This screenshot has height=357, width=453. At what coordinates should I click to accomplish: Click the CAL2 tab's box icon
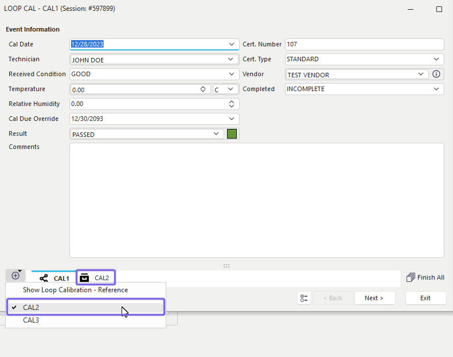click(84, 278)
